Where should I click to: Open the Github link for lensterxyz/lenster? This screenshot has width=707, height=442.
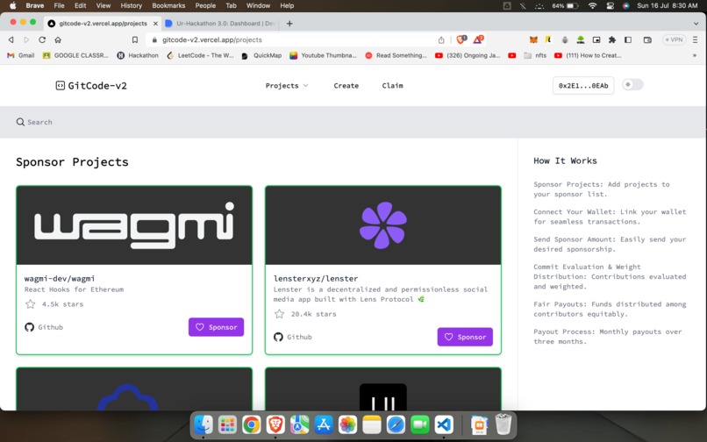coord(293,337)
